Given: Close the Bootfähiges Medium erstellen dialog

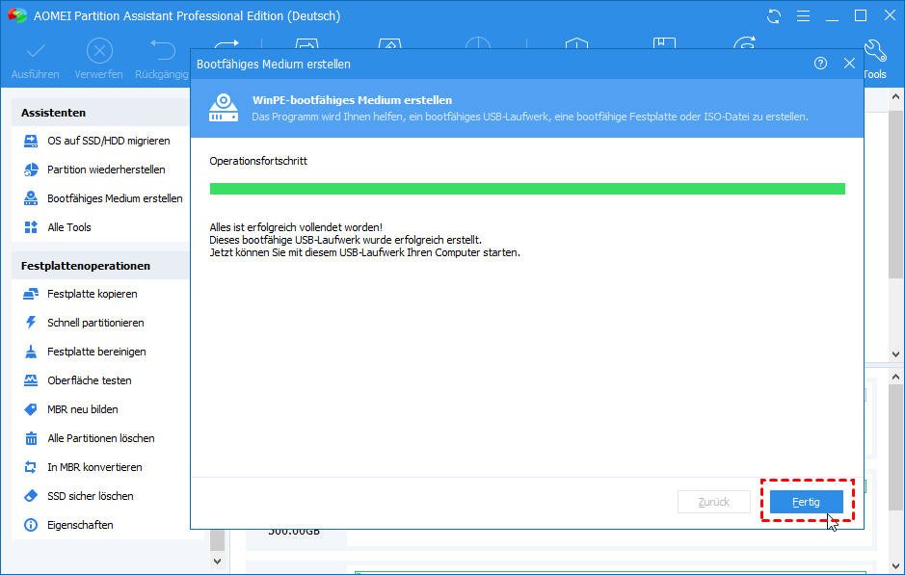Looking at the screenshot, I should coord(849,64).
